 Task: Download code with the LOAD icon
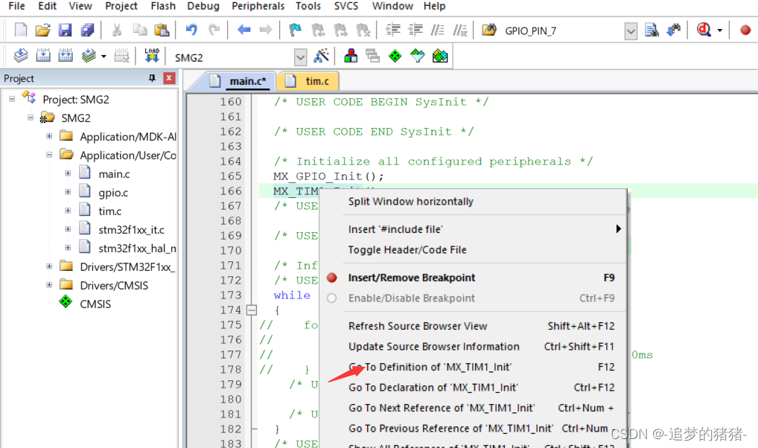tap(152, 56)
